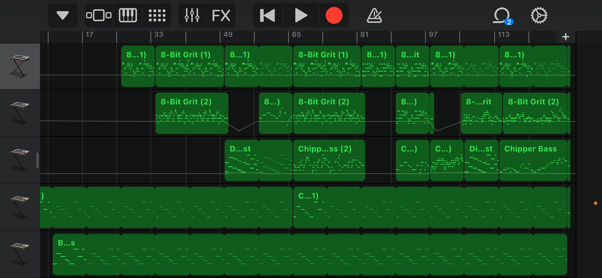Tap ruler at bar 97

click(433, 35)
